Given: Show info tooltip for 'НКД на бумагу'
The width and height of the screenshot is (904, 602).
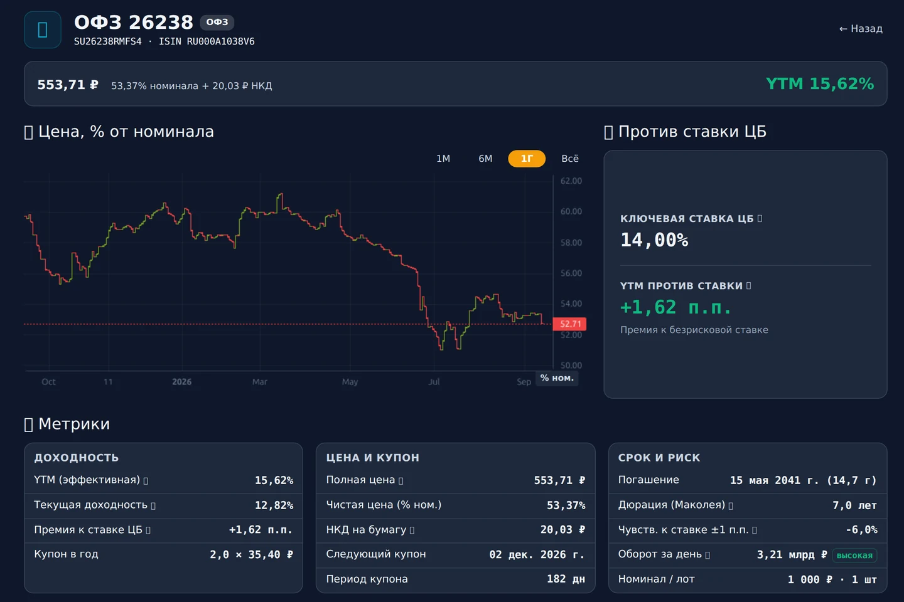Looking at the screenshot, I should pyautogui.click(x=412, y=531).
